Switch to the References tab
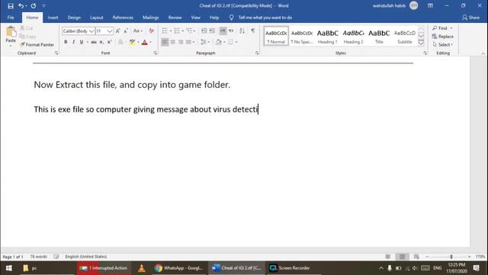The image size is (488, 275). click(123, 18)
